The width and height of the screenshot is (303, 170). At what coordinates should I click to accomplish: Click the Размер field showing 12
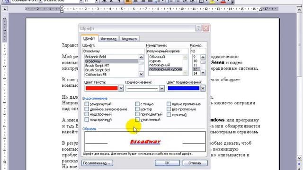coord(198,51)
